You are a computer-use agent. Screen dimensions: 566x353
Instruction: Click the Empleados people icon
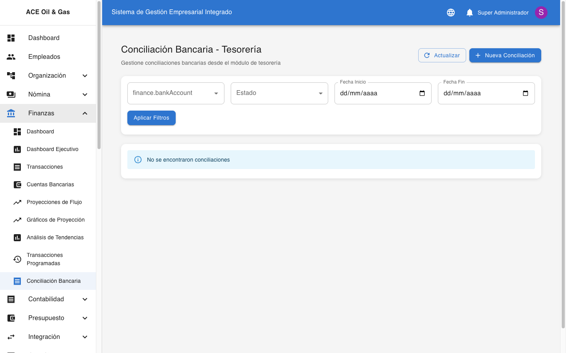[x=11, y=57]
